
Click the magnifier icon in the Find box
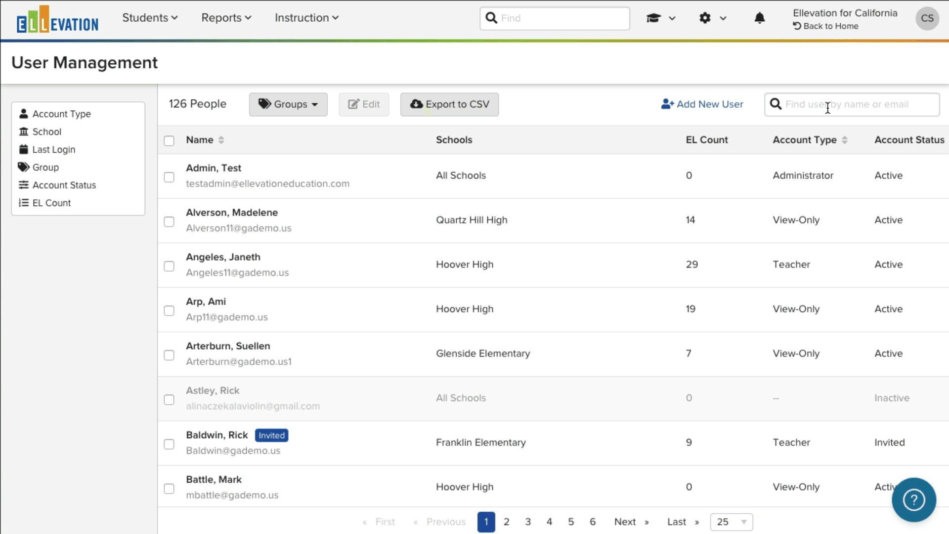click(x=491, y=18)
